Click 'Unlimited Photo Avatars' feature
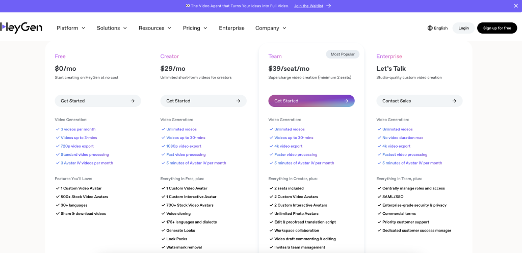Viewport: 522px width, 253px height. click(296, 214)
